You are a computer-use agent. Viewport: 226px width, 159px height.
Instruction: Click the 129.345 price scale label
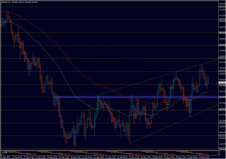[222, 62]
